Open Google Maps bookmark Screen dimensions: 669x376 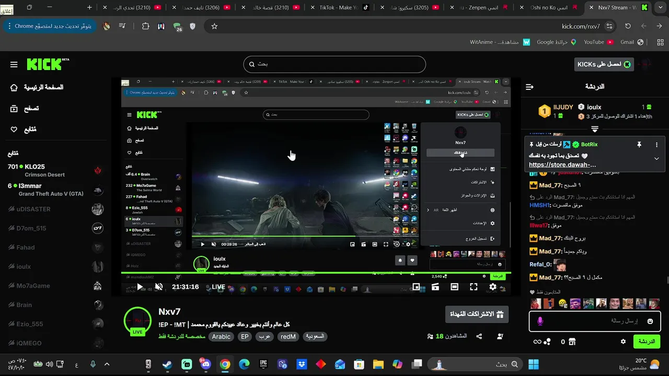point(556,42)
